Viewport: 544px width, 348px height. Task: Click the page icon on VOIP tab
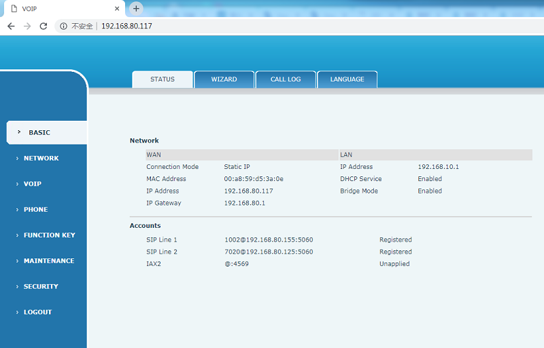(12, 9)
